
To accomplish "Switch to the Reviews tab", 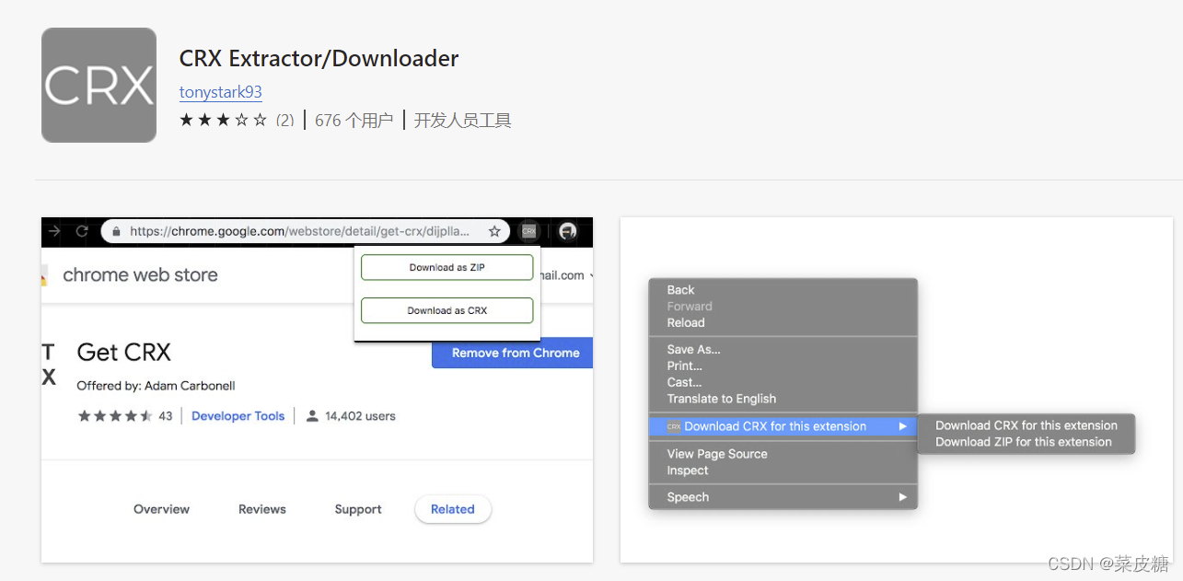I will pyautogui.click(x=261, y=509).
